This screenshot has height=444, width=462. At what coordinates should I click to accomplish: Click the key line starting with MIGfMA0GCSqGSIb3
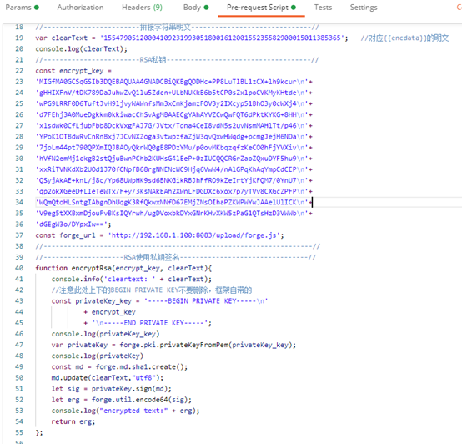click(173, 82)
